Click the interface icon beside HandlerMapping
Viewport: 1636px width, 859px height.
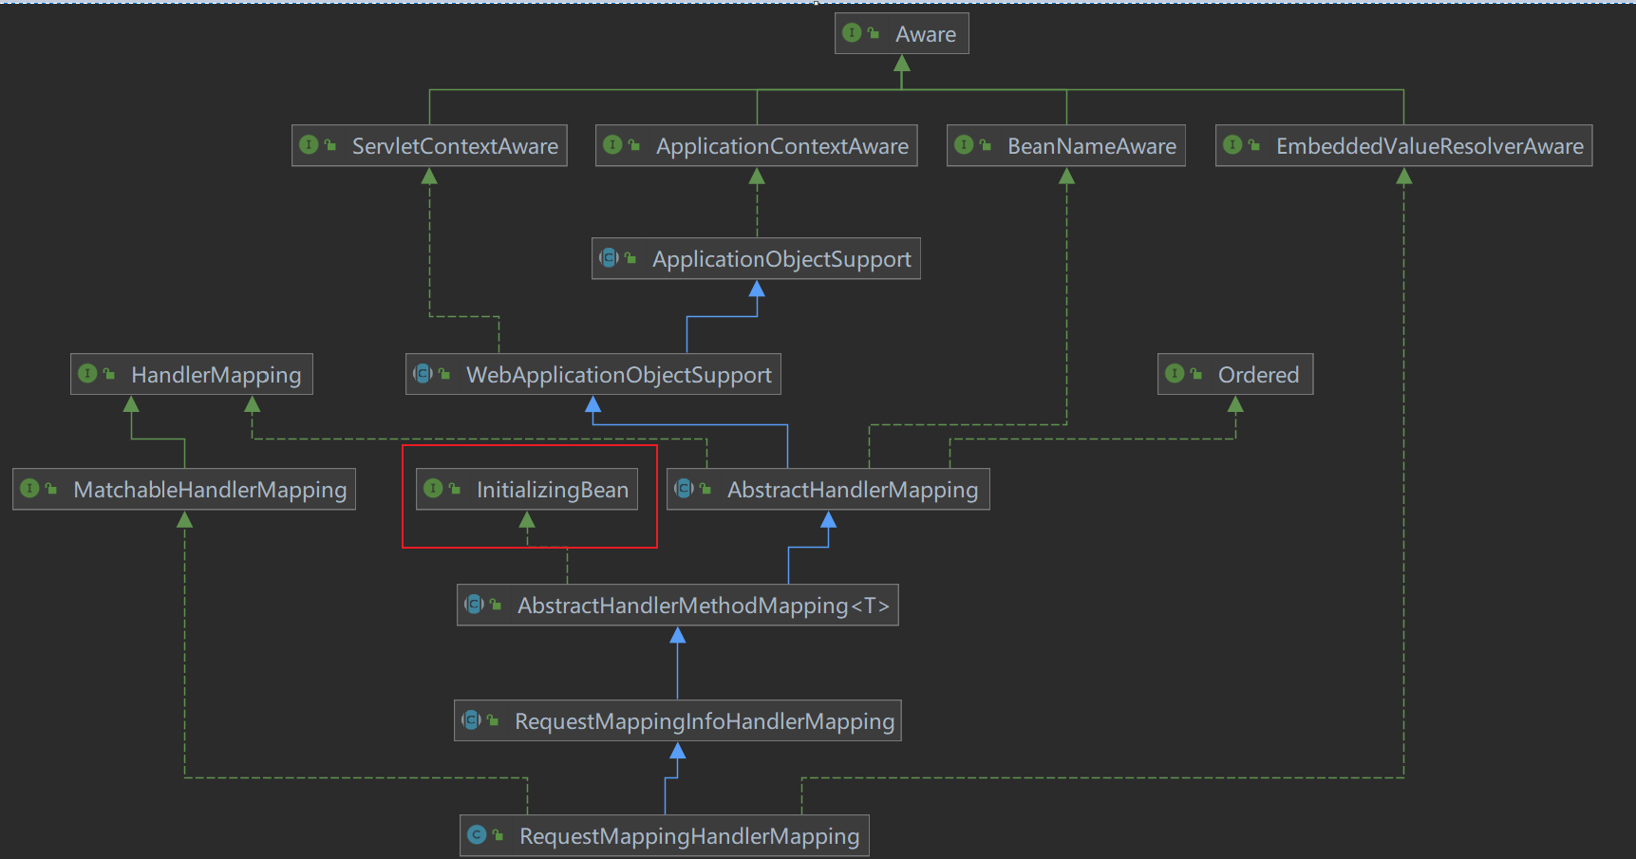tap(87, 374)
